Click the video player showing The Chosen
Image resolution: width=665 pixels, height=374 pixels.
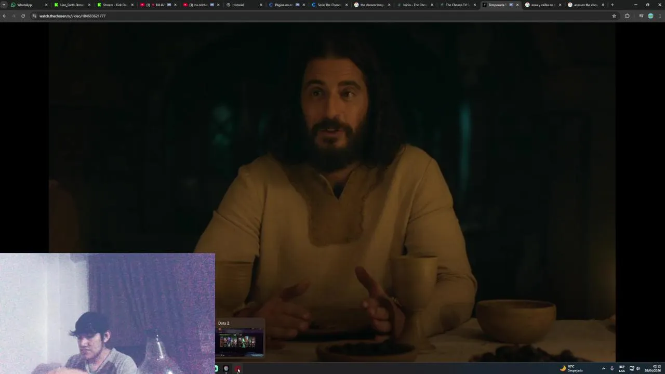(x=332, y=192)
